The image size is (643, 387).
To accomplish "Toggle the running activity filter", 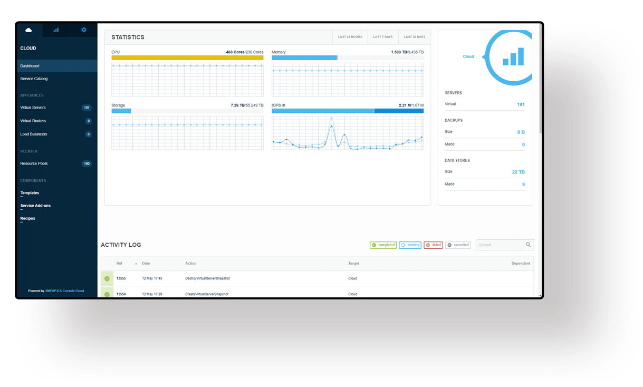I will pyautogui.click(x=410, y=245).
